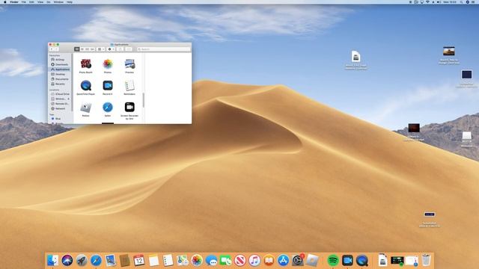Open the group-by arrangement dropdown in Finder
The height and width of the screenshot is (269, 479).
click(x=101, y=49)
